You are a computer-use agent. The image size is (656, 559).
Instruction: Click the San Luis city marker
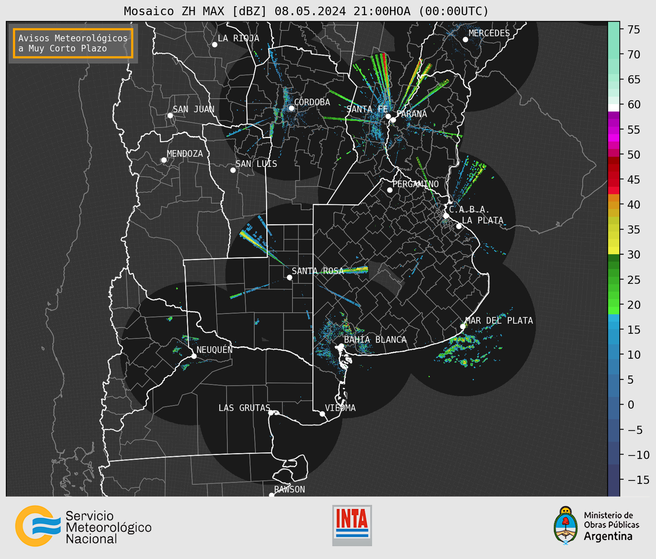233,170
